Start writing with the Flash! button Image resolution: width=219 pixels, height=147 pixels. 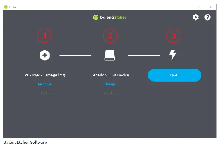(175, 75)
